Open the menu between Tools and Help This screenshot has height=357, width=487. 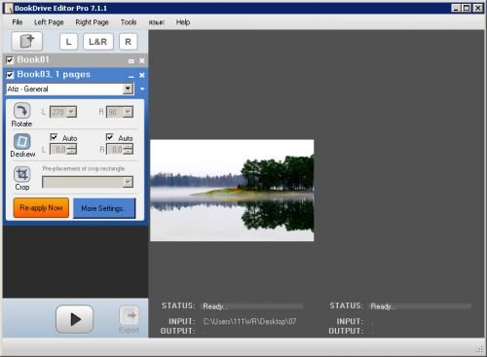click(x=157, y=22)
